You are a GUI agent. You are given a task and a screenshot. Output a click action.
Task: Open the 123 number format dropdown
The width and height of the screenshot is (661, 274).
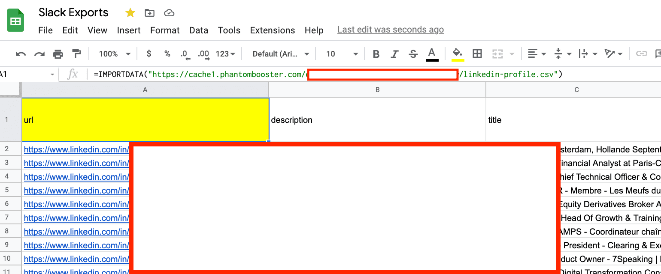(x=225, y=54)
